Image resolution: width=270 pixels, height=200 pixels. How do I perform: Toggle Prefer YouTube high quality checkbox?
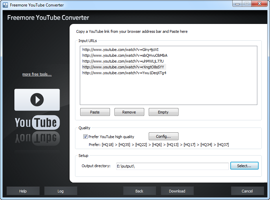click(85, 137)
